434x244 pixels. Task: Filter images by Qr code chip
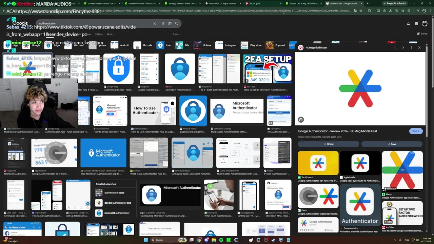point(143,45)
